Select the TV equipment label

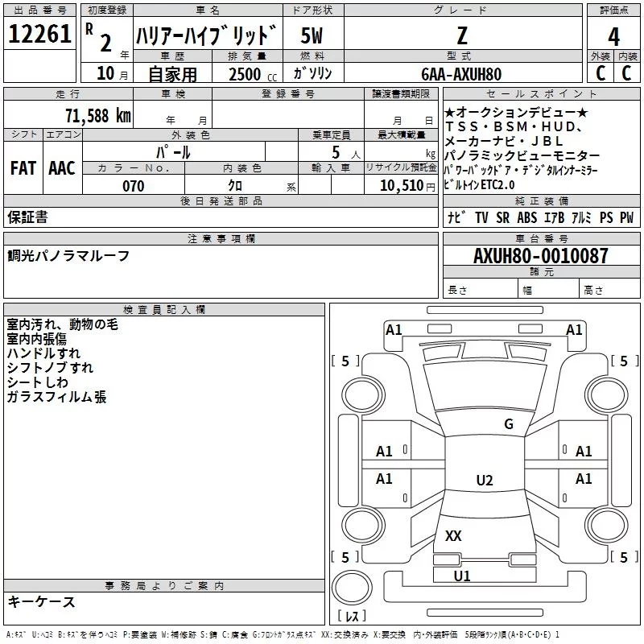tap(481, 217)
